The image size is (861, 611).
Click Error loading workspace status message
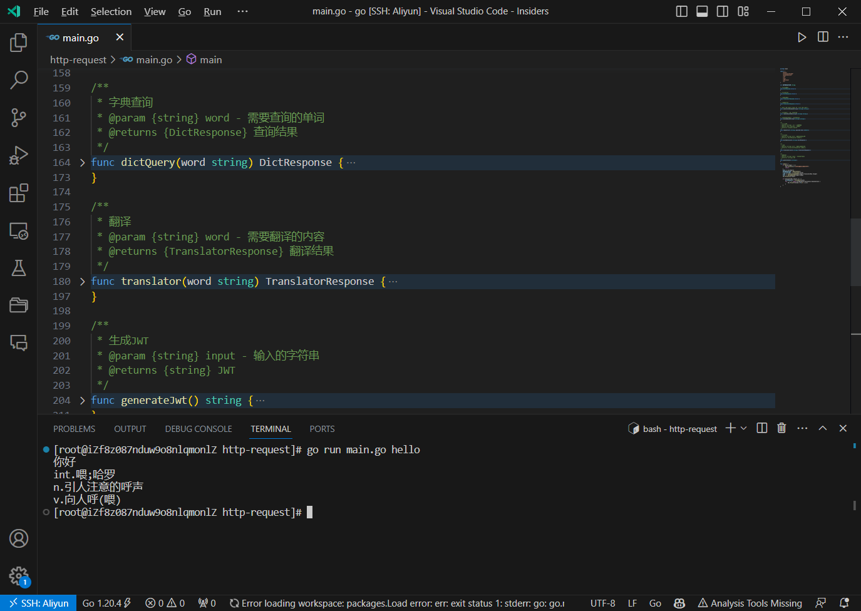pyautogui.click(x=397, y=603)
